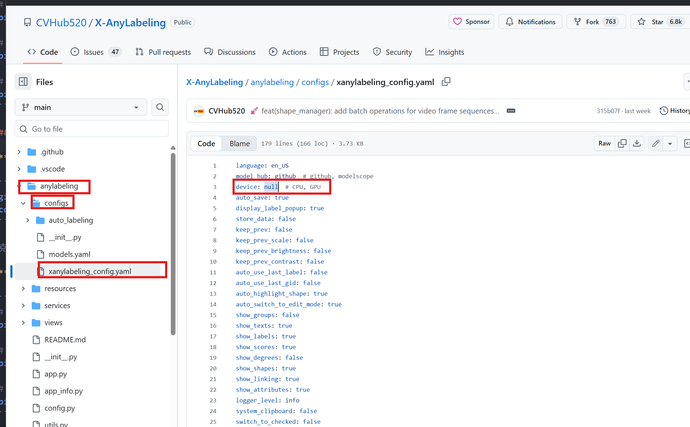Screen dimensions: 690x427
Task: Expand the resources folder
Action: pos(23,289)
